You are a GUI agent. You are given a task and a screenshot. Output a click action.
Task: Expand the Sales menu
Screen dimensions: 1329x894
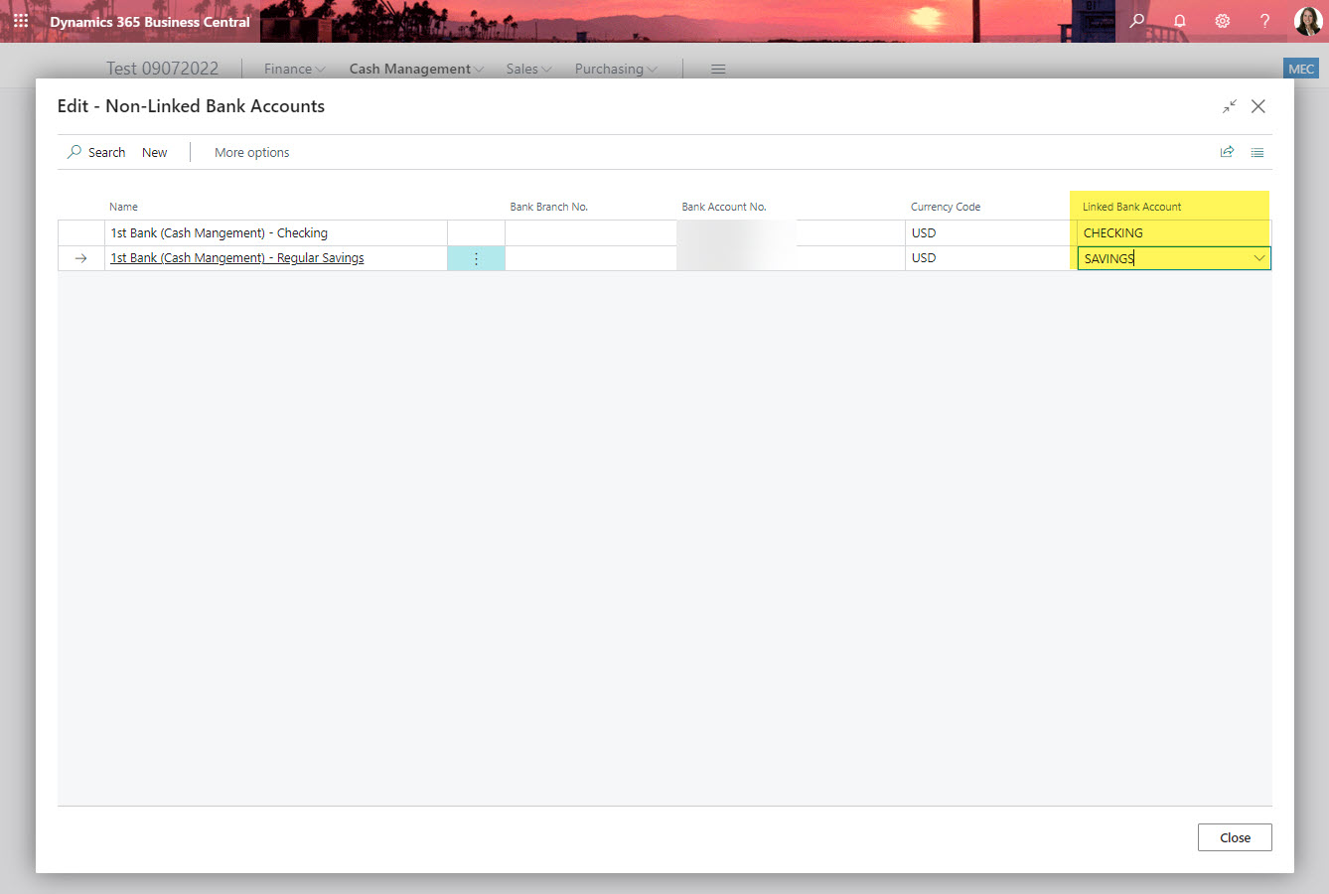[528, 69]
